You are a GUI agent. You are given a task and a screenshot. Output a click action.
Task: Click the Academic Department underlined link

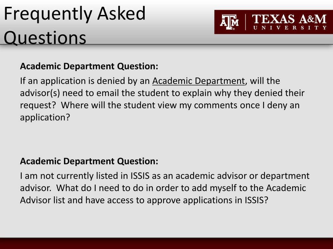199,81
